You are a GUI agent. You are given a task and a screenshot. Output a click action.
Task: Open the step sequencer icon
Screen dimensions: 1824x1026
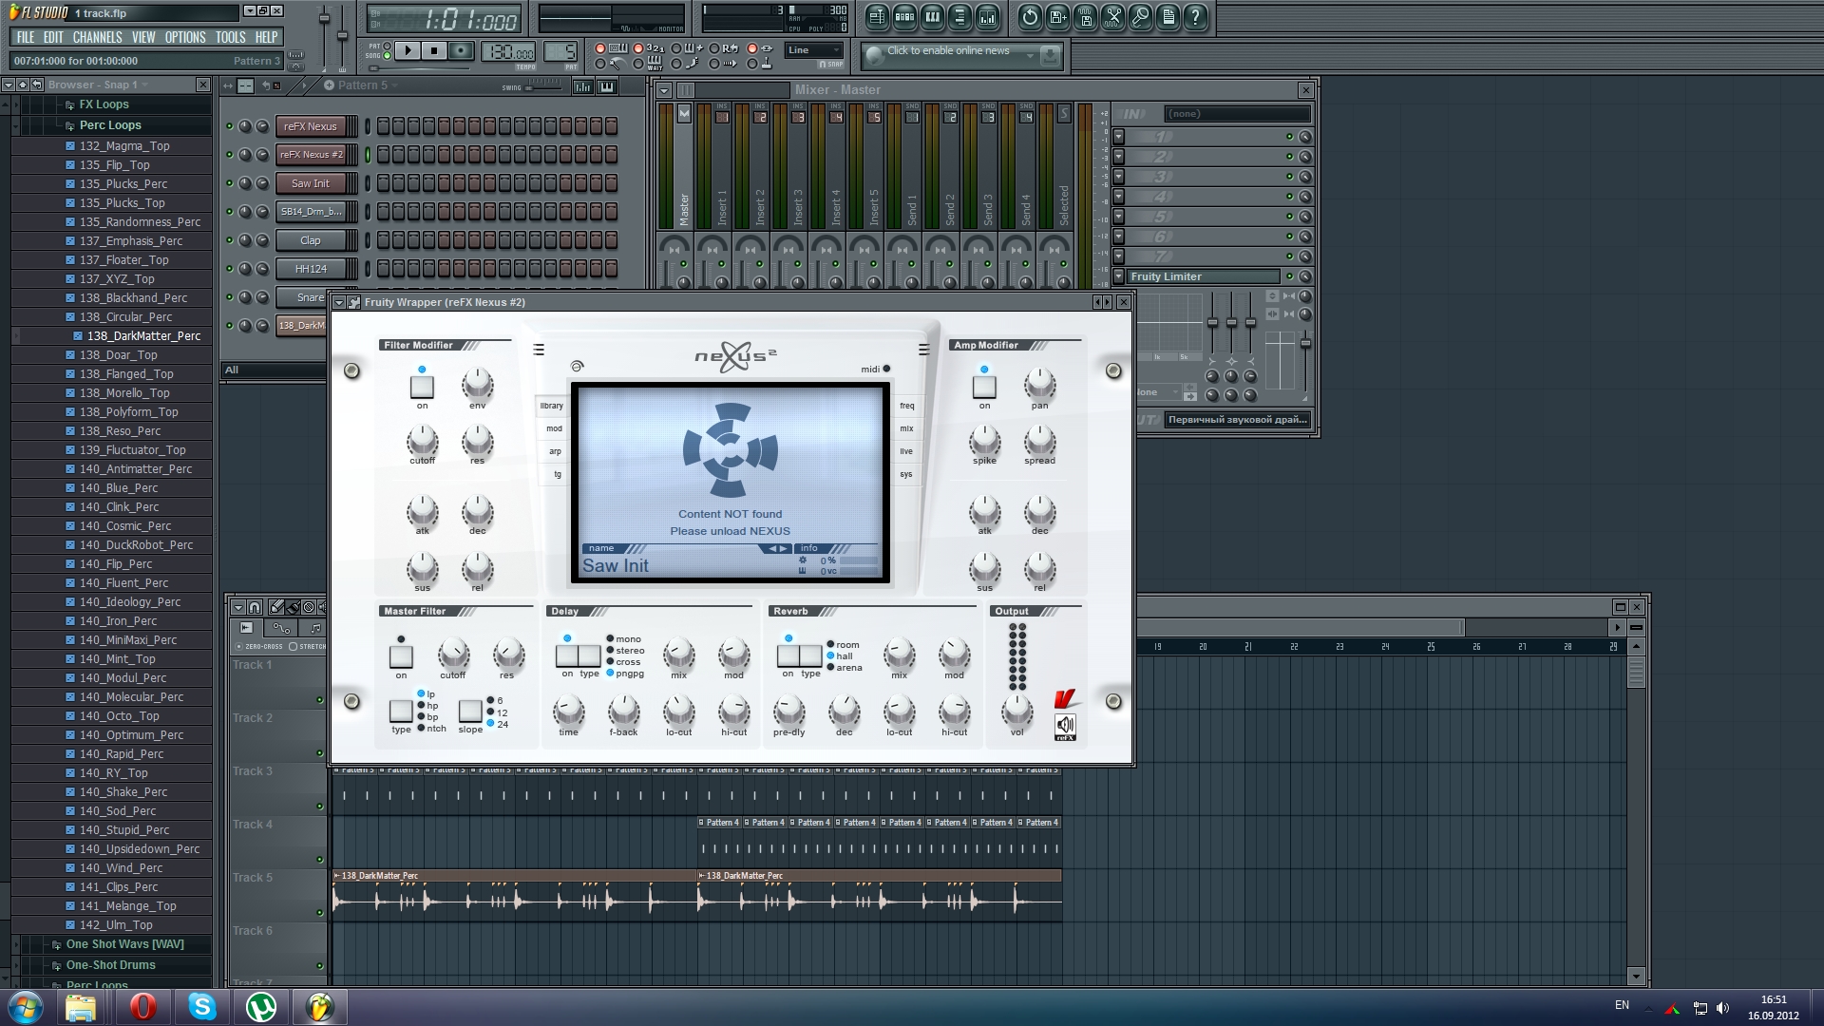click(904, 16)
